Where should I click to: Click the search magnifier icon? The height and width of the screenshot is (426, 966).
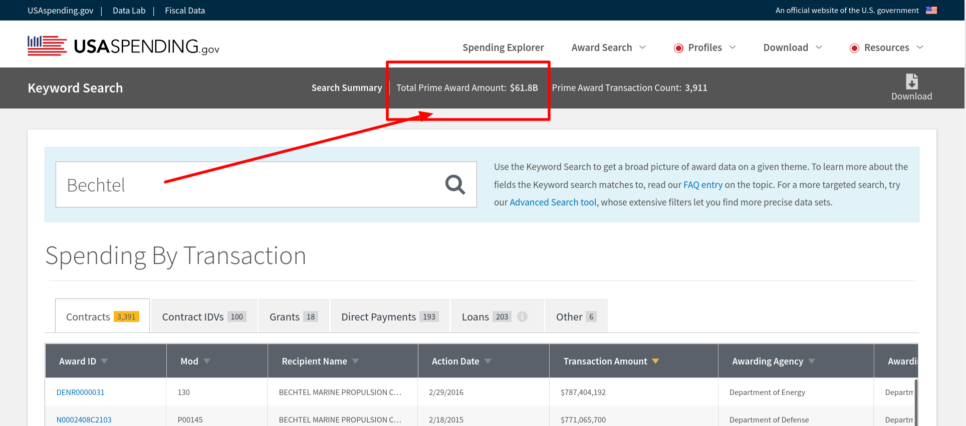(455, 184)
